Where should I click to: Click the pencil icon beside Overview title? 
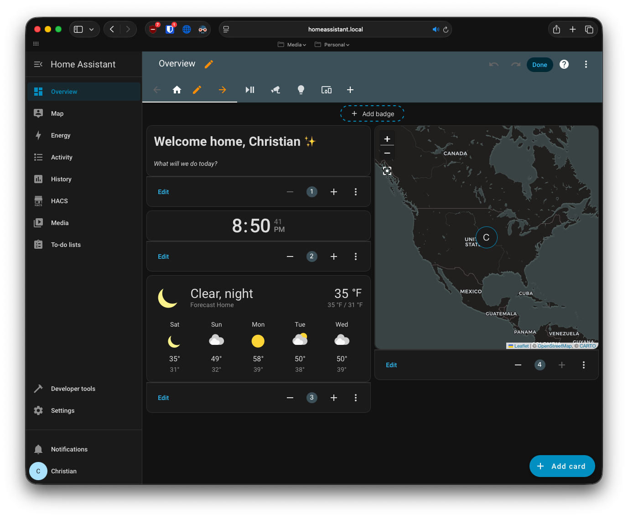(209, 64)
